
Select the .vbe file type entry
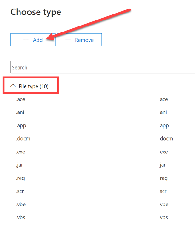coord(21,205)
